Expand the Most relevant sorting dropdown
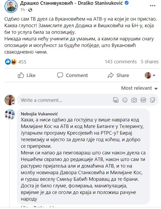161x209 pixels. coord(139,88)
